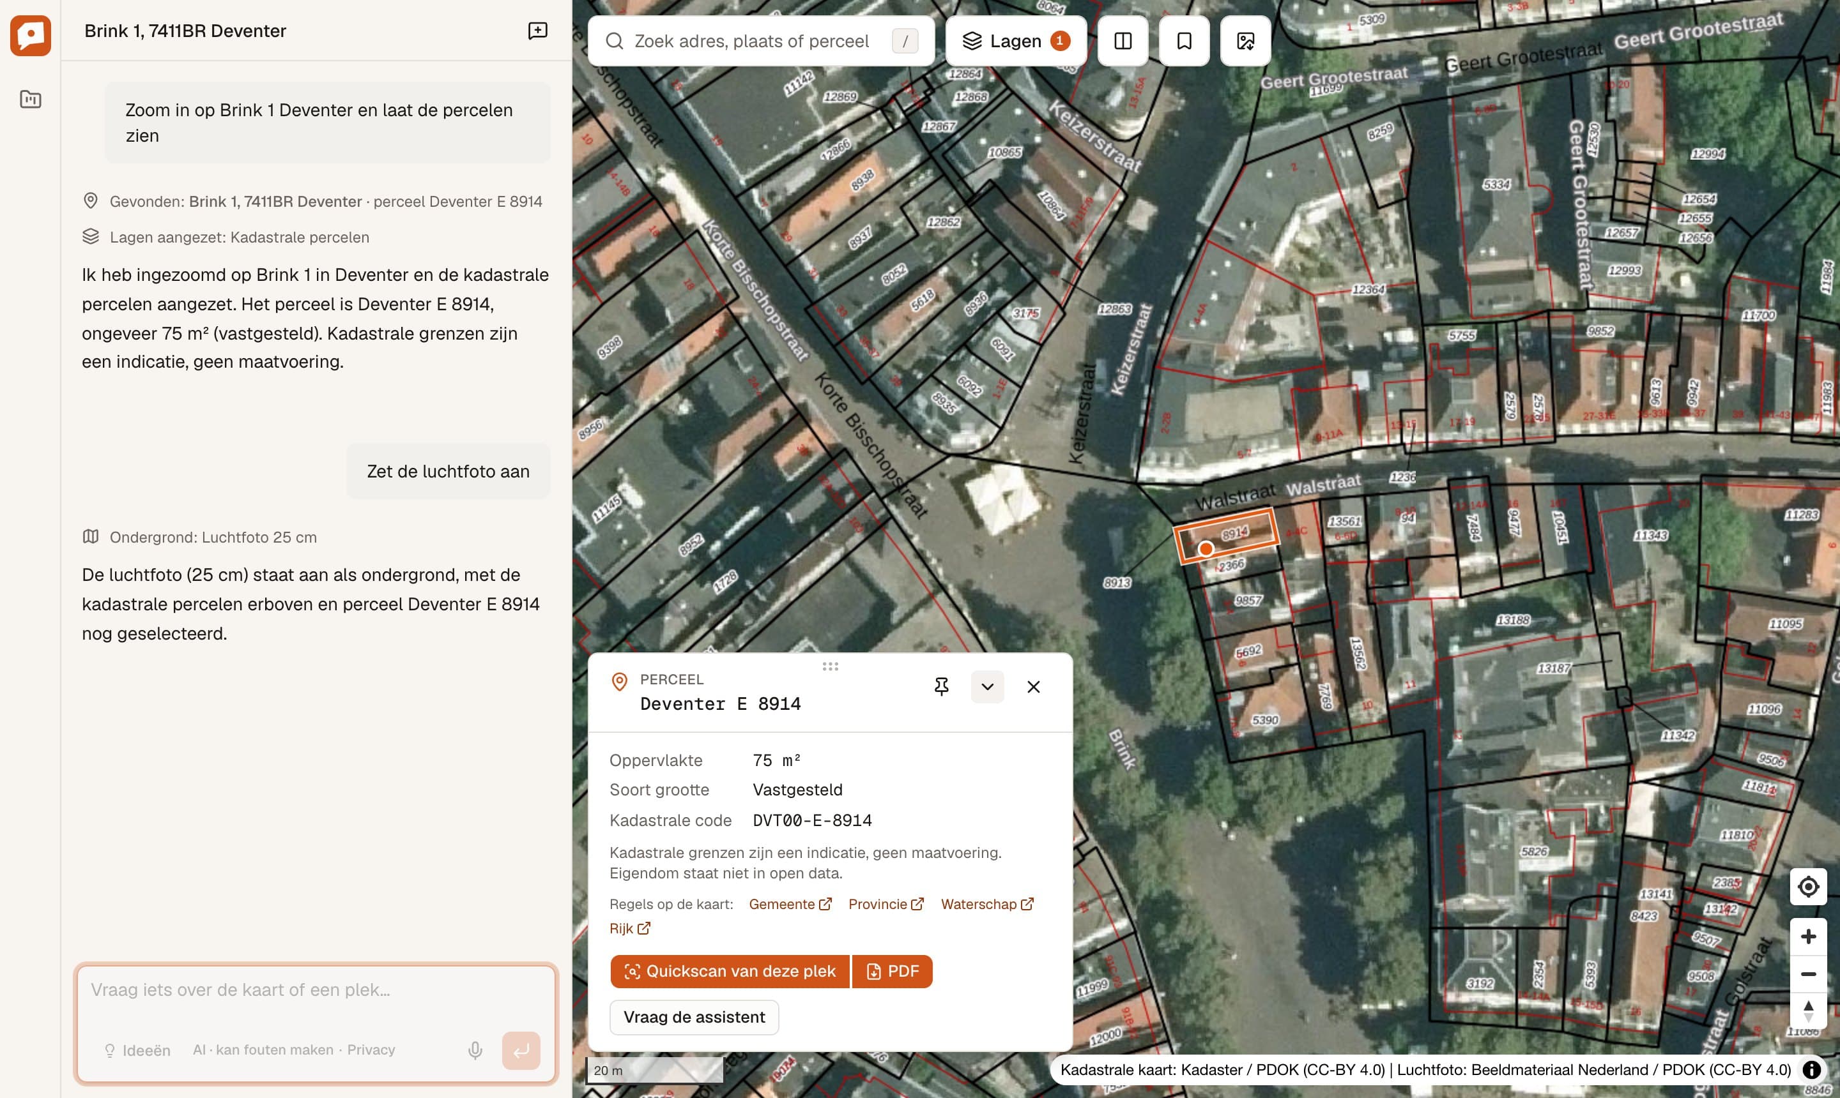This screenshot has width=1840, height=1098.
Task: Collapse the parcel card with chevron
Action: 987,687
